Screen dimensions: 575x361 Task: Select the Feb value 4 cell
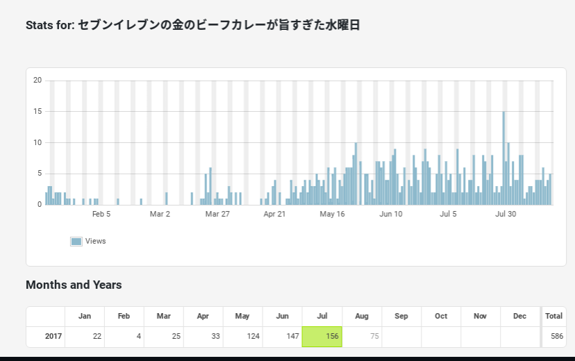click(124, 337)
